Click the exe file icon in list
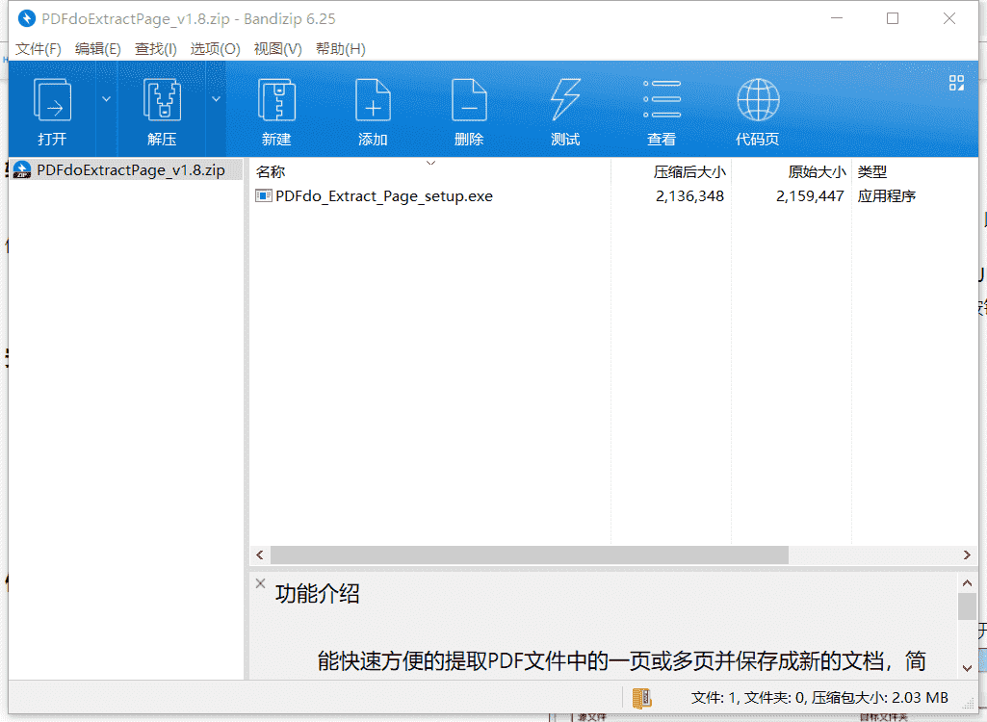 [263, 195]
